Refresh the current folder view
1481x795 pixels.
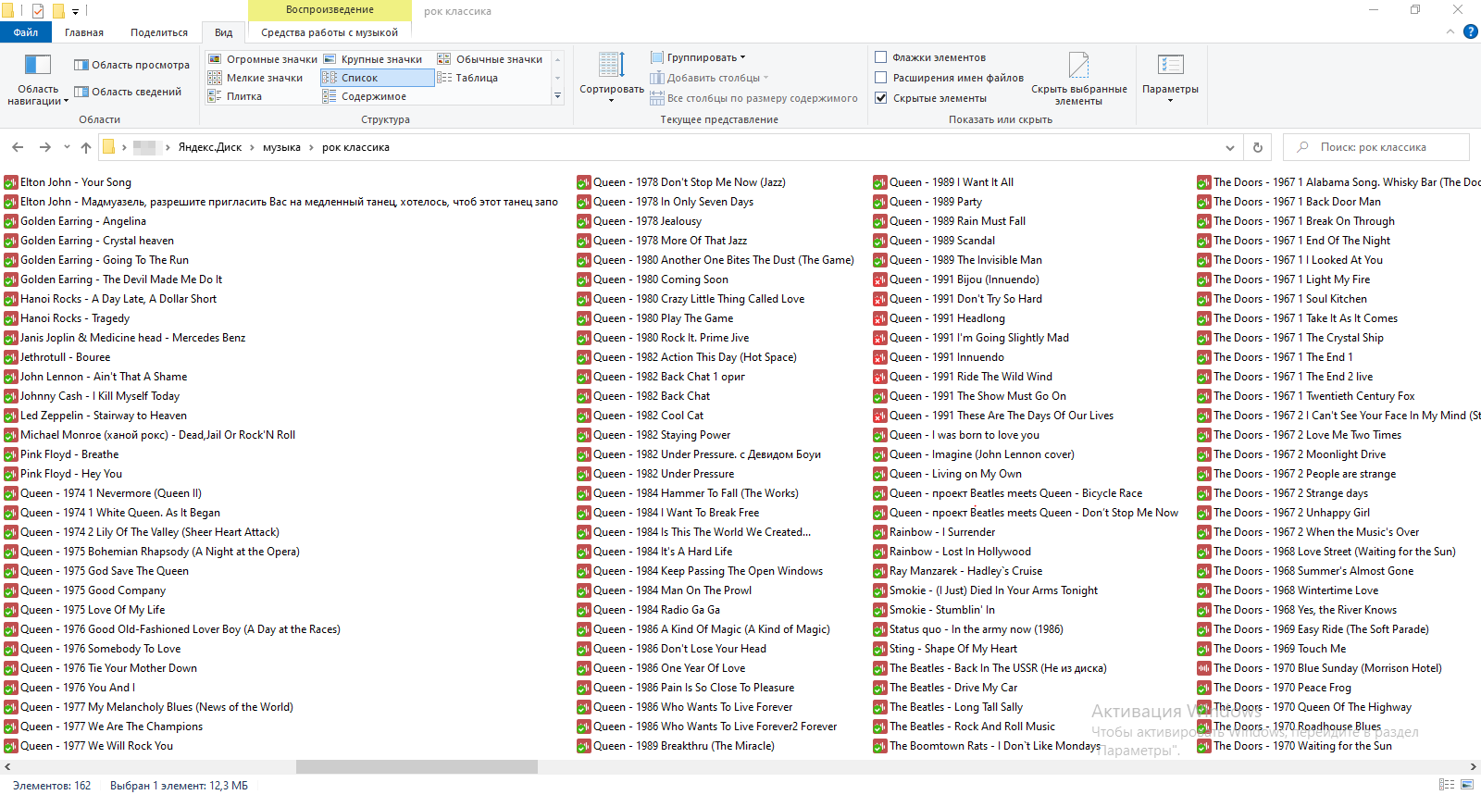tap(1257, 147)
